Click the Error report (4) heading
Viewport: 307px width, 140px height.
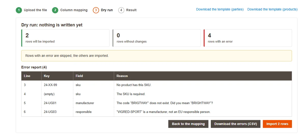tap(34, 67)
